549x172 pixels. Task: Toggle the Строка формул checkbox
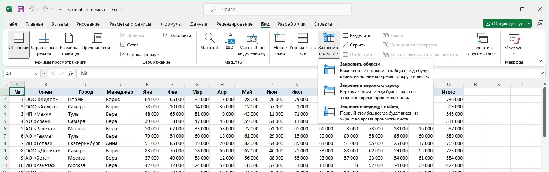[139, 54]
